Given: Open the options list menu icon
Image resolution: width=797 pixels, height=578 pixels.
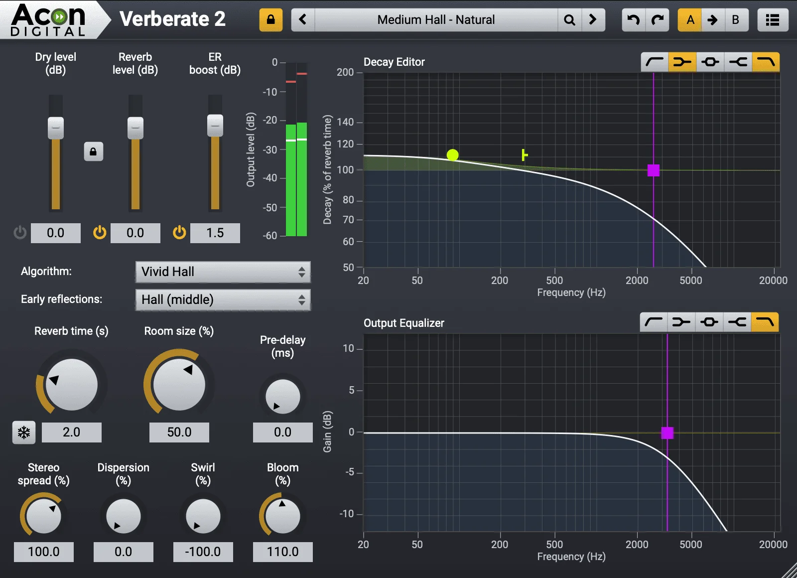Looking at the screenshot, I should pos(773,20).
